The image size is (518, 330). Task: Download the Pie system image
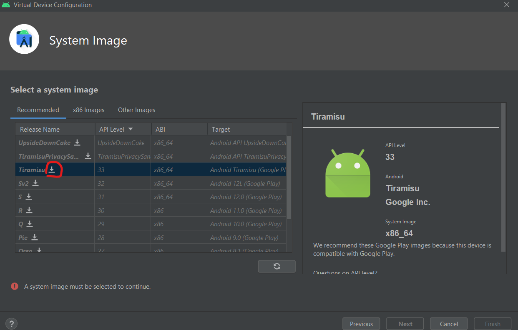coord(35,237)
